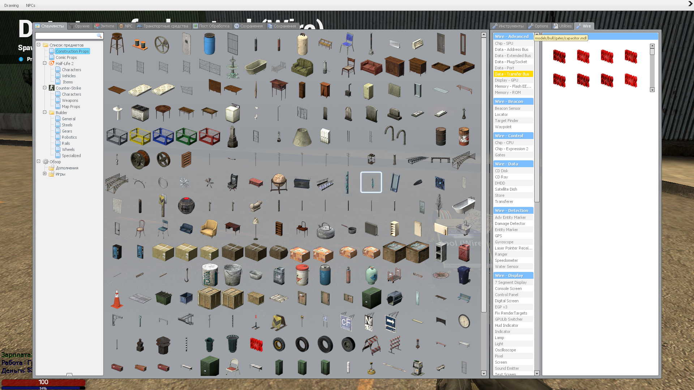
Task: Select first red capacitor model
Action: (x=559, y=57)
